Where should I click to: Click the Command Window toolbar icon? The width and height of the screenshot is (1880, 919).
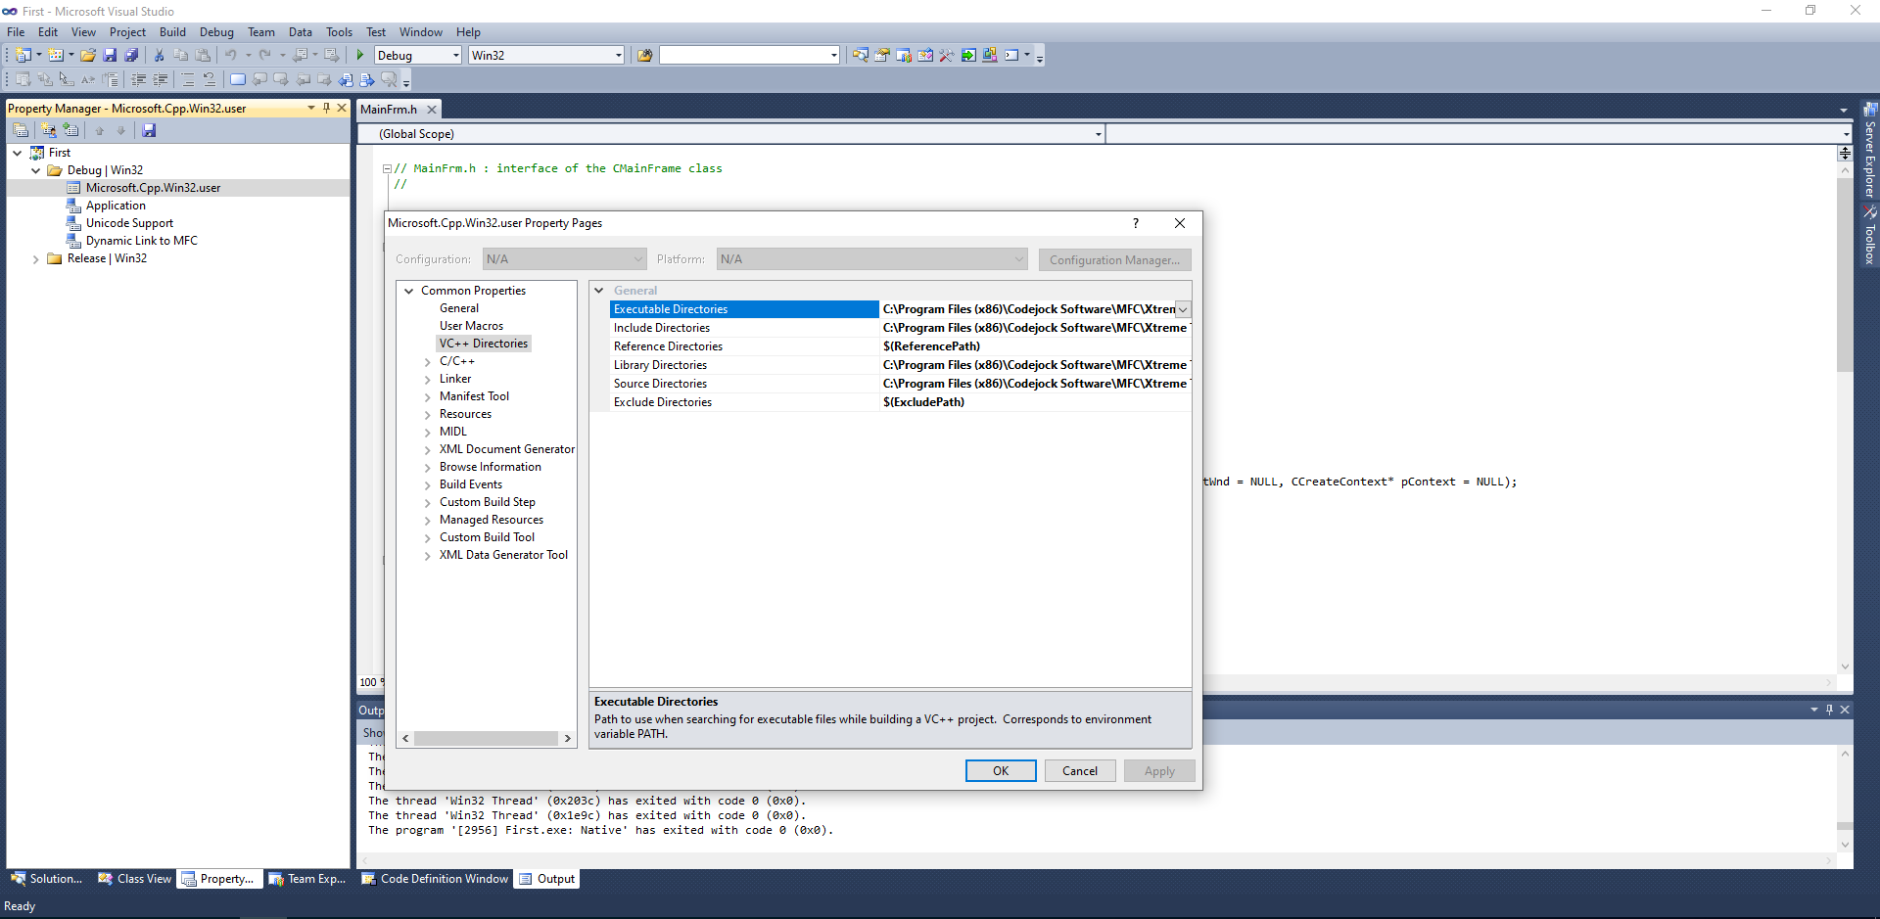tap(1012, 56)
